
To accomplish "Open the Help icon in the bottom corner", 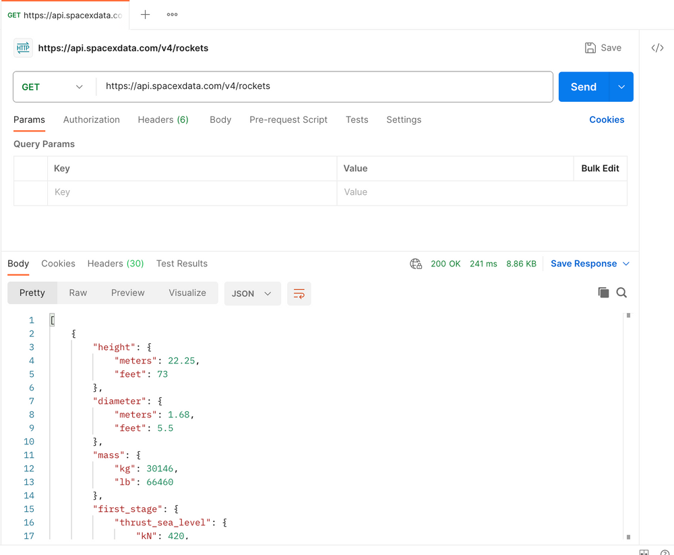I will 666,552.
